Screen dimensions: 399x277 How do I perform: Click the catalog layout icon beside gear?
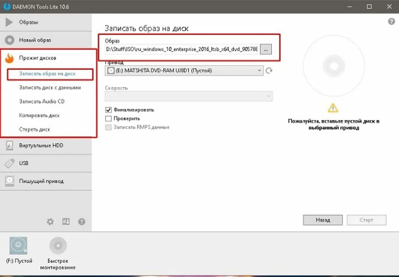66,222
